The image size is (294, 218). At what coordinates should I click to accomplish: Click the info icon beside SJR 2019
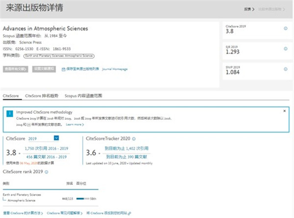[286, 48]
